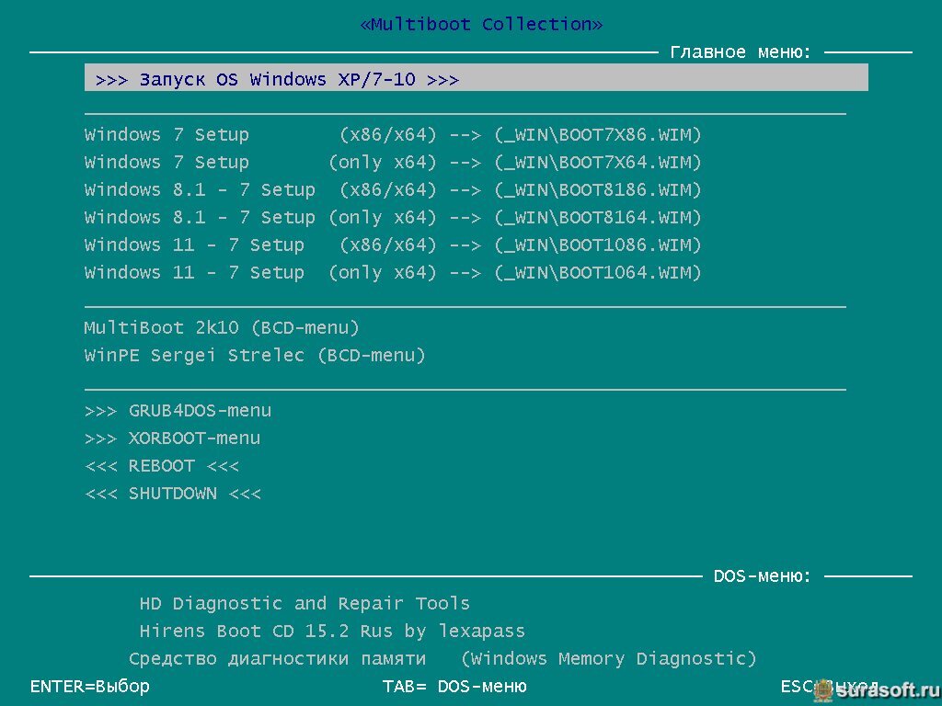Select the highlighted Запуск OS Windows XP/7-10 entry
Viewport: 942px width, 706px height.
476,78
